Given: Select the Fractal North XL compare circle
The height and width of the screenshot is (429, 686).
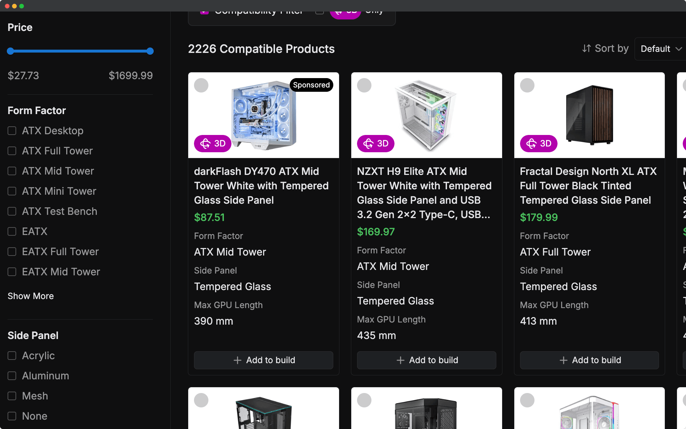Looking at the screenshot, I should [527, 85].
